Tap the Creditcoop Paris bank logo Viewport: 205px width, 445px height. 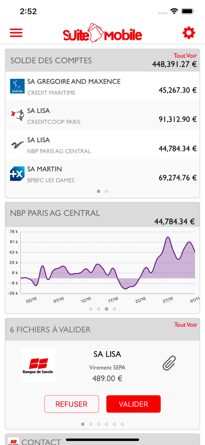[x=17, y=115]
